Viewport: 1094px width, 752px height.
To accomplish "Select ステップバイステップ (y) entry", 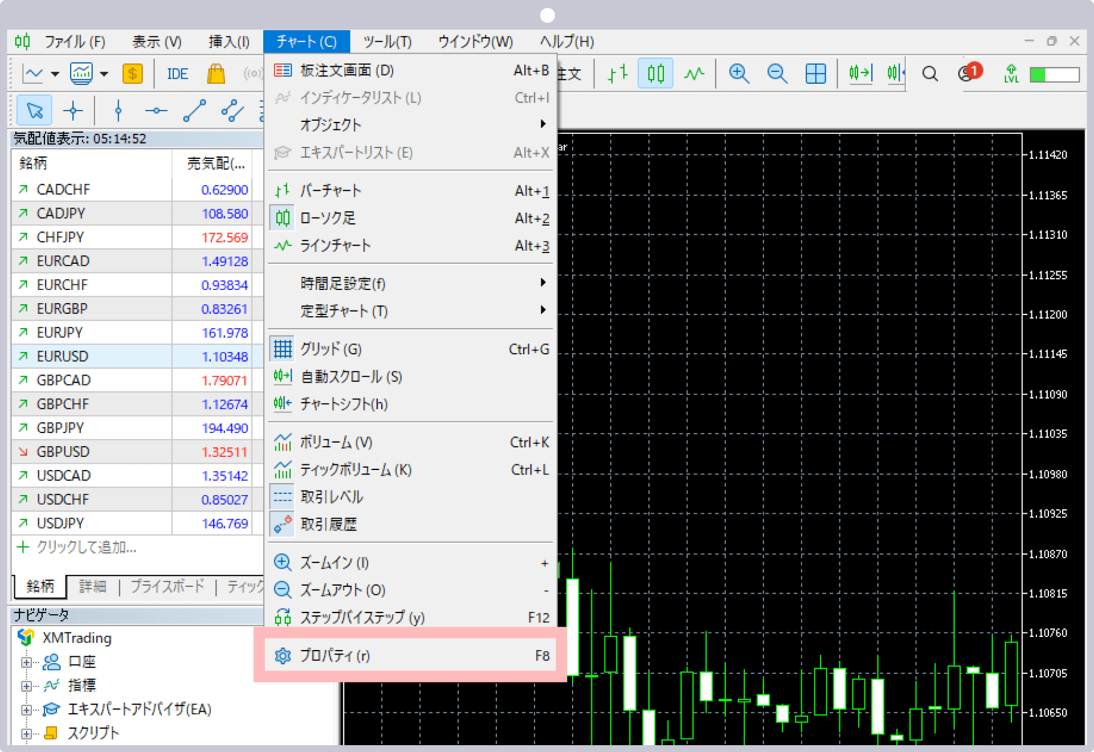I will coord(410,617).
